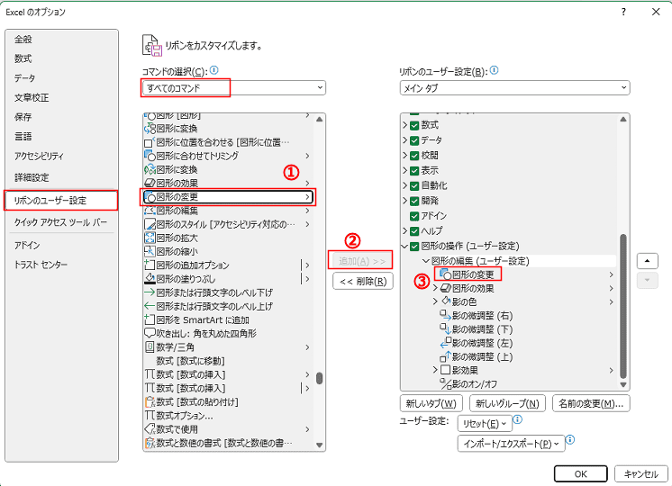Open the 言語 options category

click(23, 137)
